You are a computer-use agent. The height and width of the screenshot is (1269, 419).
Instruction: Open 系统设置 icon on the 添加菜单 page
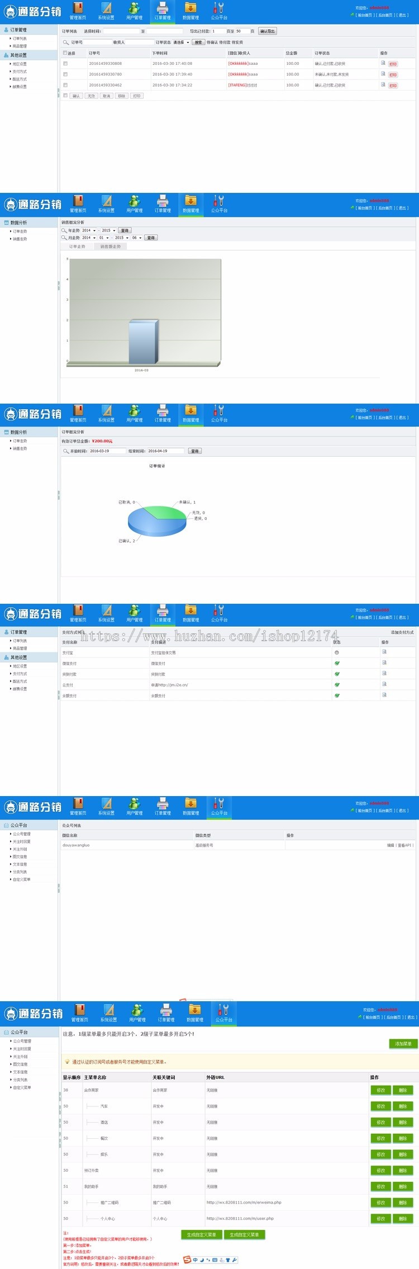108,1010
